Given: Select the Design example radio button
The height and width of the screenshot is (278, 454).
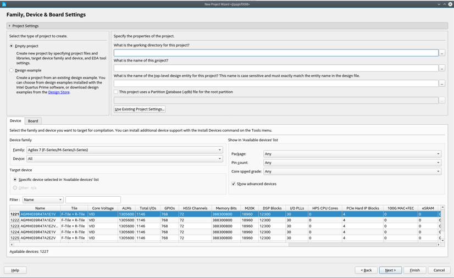Looking at the screenshot, I should [x=12, y=70].
